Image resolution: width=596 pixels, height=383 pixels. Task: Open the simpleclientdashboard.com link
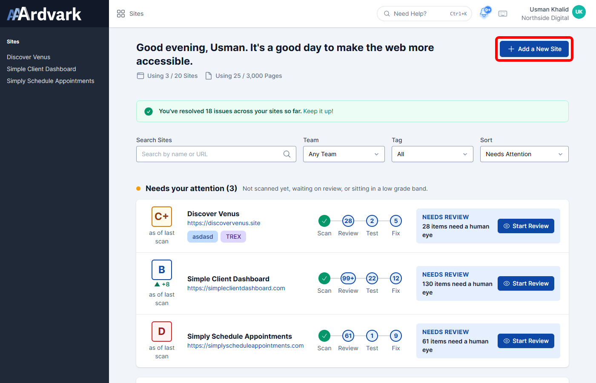click(x=236, y=288)
